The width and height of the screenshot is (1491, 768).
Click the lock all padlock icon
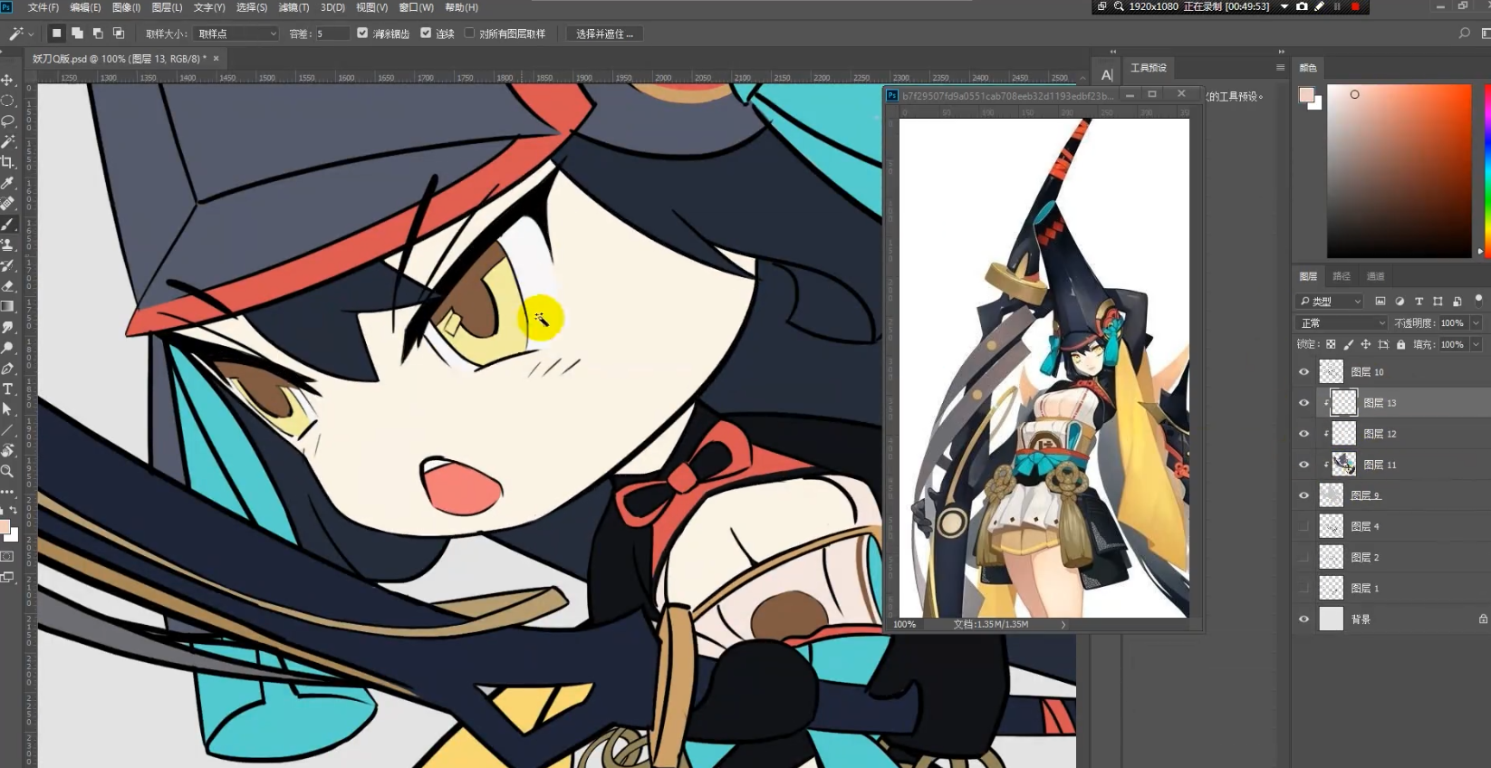[1401, 344]
